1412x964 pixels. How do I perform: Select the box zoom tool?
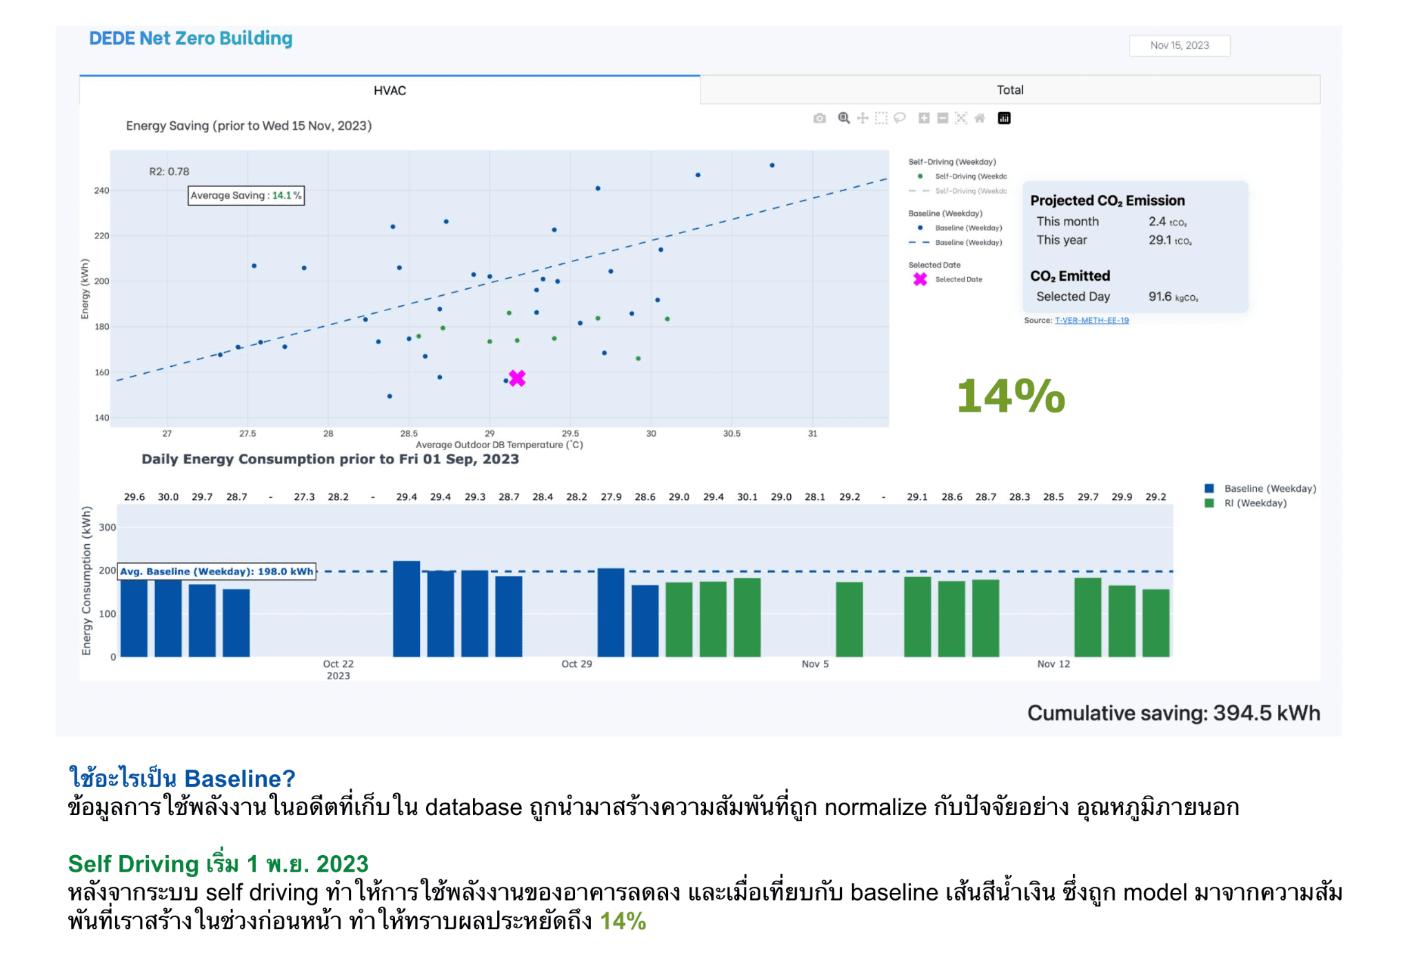click(844, 118)
